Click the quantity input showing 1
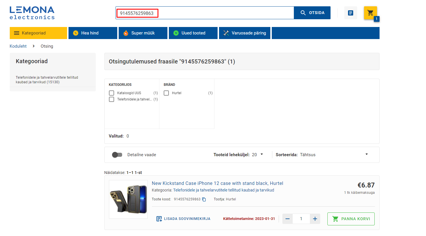The width and height of the screenshot is (426, 236). (x=301, y=219)
